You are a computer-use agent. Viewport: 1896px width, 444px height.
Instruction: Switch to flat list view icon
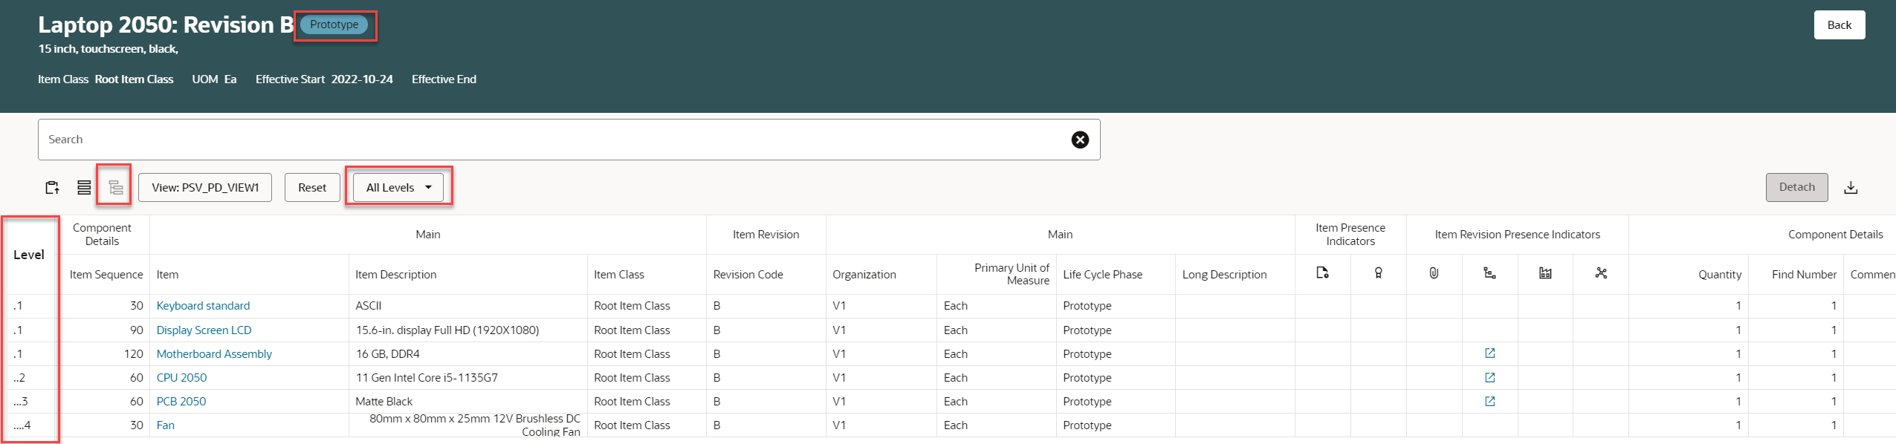pyautogui.click(x=84, y=187)
